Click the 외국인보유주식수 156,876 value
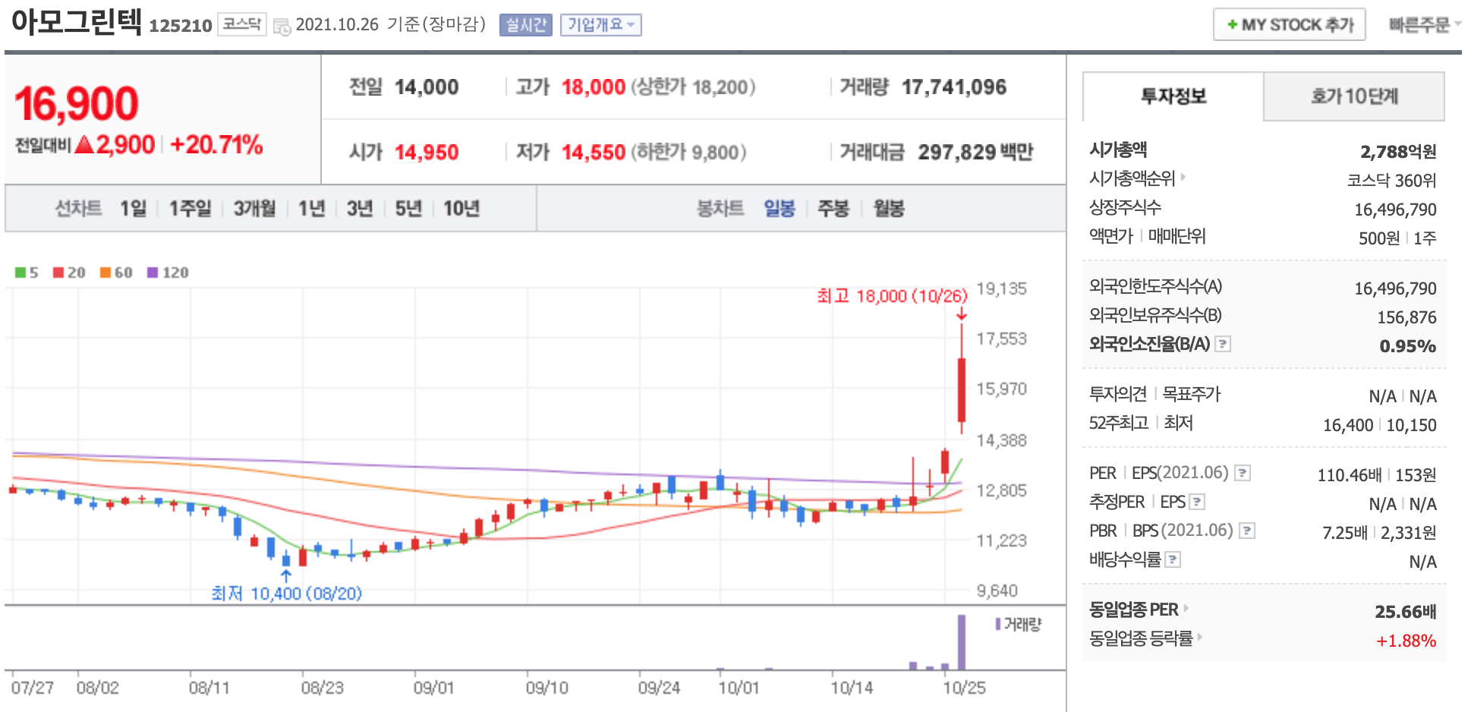This screenshot has height=712, width=1471. [x=1406, y=317]
